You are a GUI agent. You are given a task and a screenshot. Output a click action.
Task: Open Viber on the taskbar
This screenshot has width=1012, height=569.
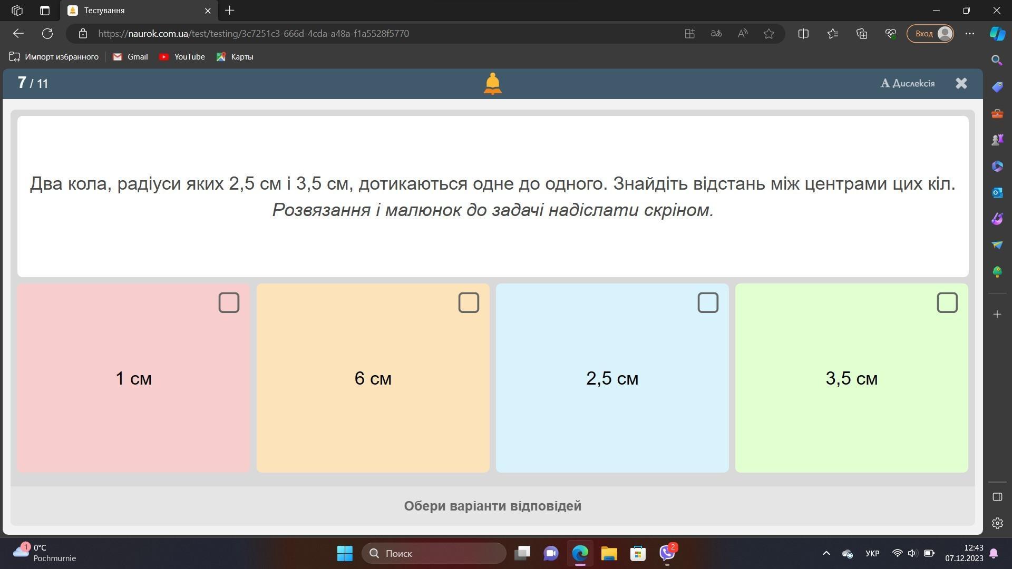pyautogui.click(x=667, y=553)
